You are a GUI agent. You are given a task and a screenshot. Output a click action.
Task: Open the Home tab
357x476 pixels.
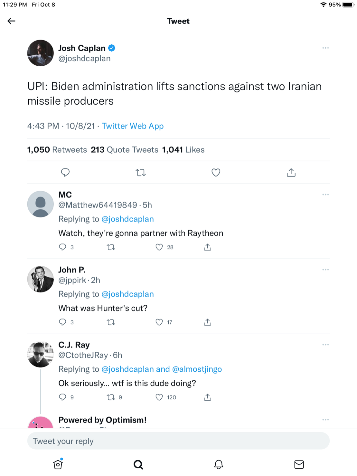(58, 464)
